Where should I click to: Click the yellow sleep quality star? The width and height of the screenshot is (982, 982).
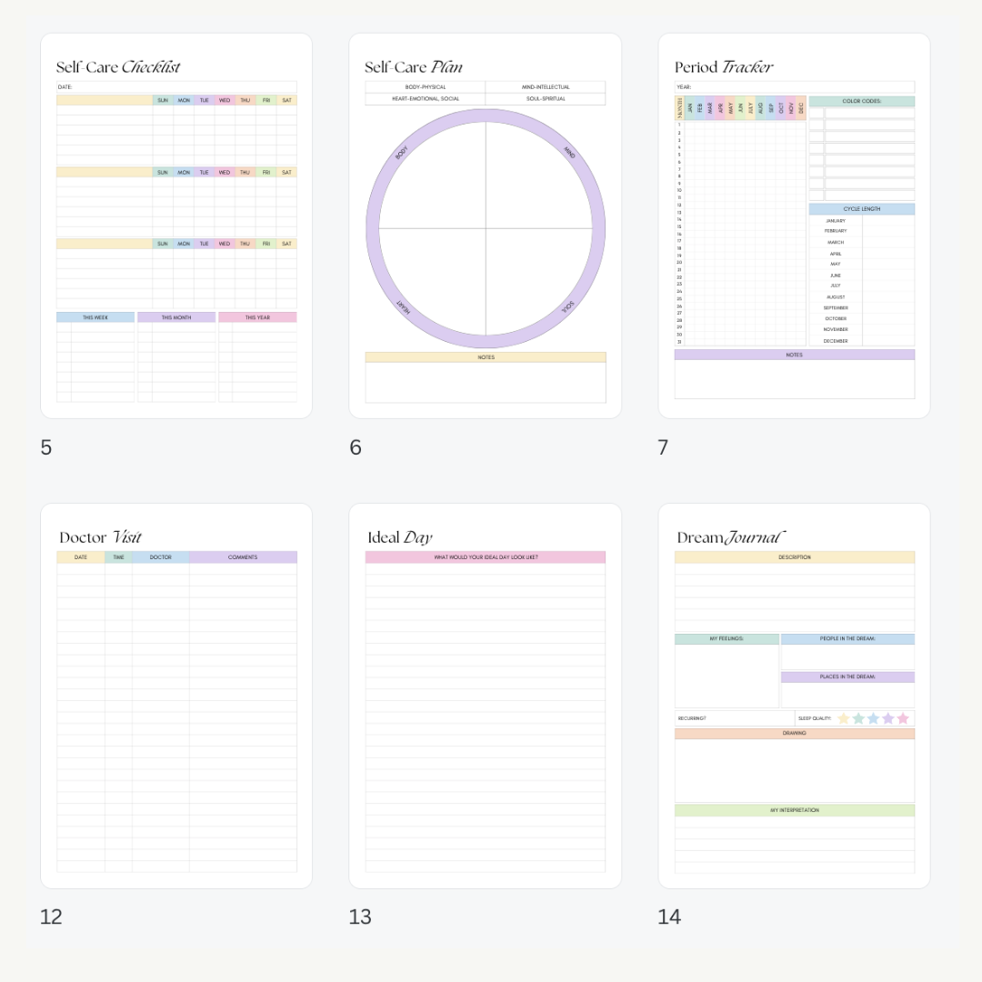point(844,718)
